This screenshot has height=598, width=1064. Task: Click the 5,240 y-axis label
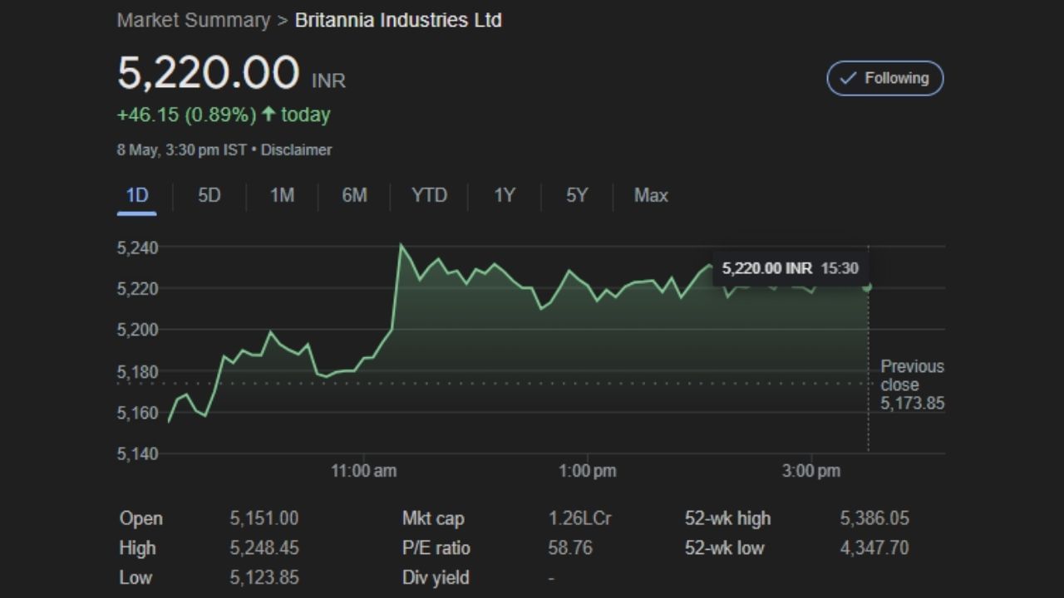coord(138,248)
